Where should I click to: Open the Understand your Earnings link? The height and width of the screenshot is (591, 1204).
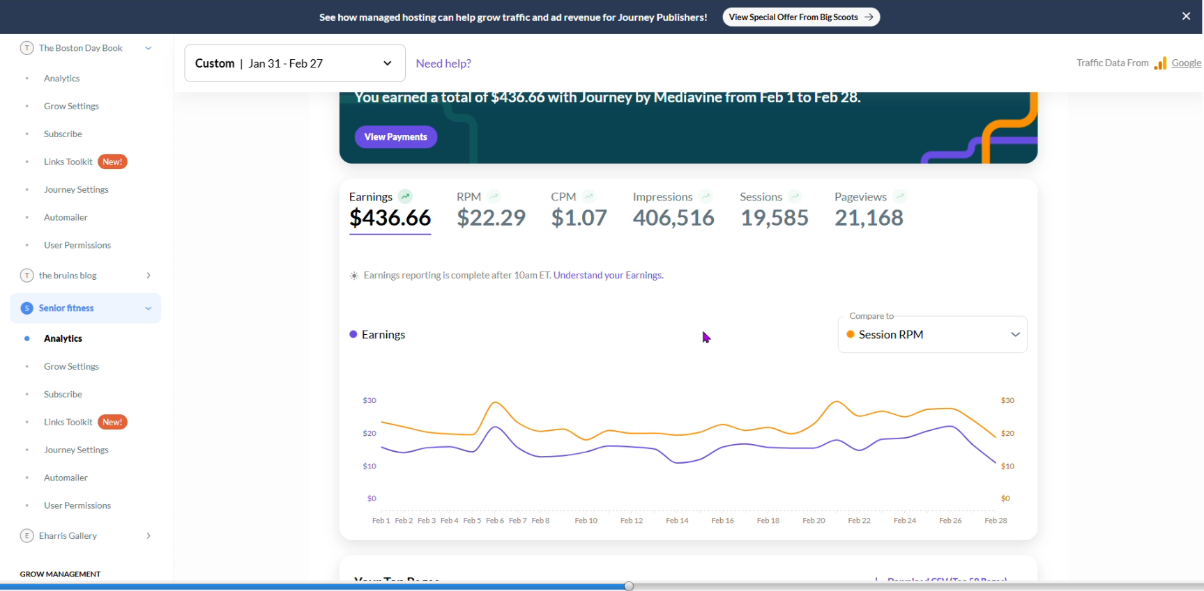click(608, 275)
